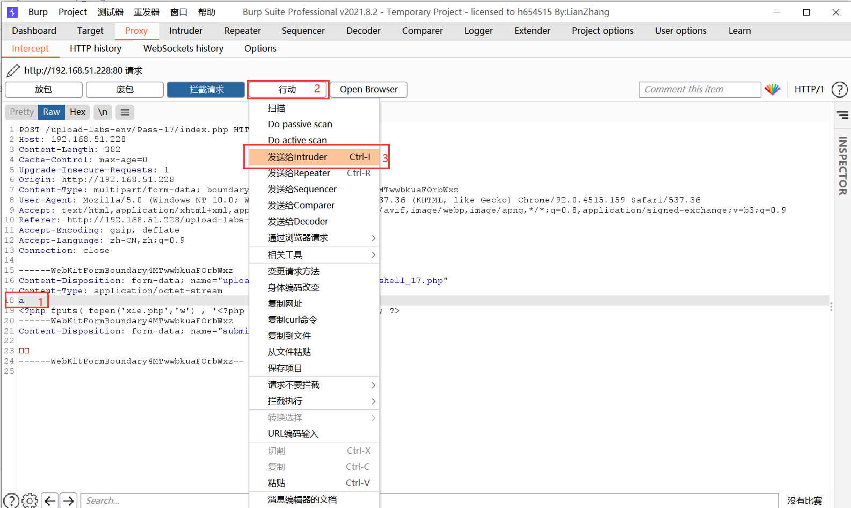Image resolution: width=851 pixels, height=508 pixels.
Task: Select 从文件粘贴 menu item
Action: 314,352
